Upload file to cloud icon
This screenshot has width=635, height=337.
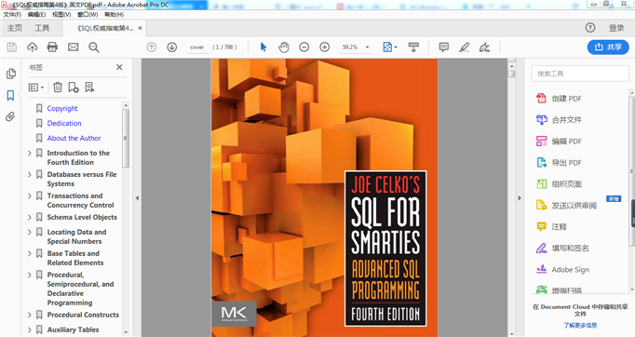point(33,47)
